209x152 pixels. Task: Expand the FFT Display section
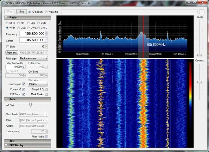6,145
